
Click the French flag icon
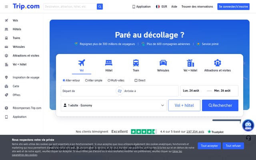coord(158,7)
